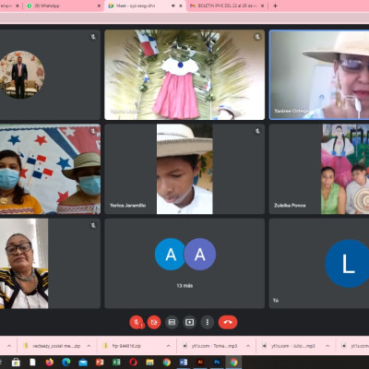Toggle the camera off button

pyautogui.click(x=154, y=322)
